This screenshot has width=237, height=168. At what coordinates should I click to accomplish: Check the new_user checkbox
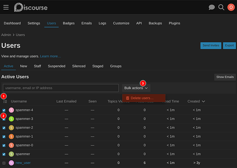[x=4, y=163]
